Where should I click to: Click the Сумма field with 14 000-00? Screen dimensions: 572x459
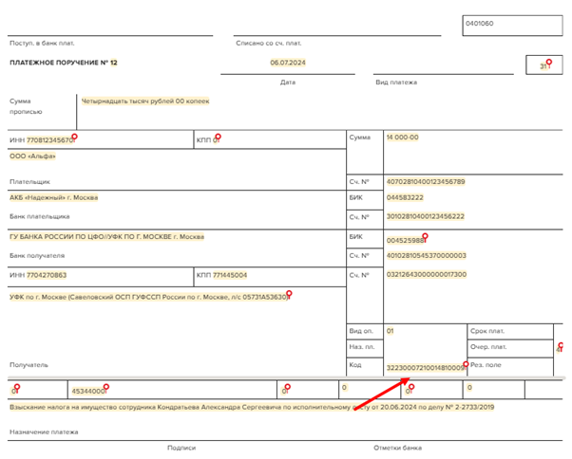coord(403,138)
